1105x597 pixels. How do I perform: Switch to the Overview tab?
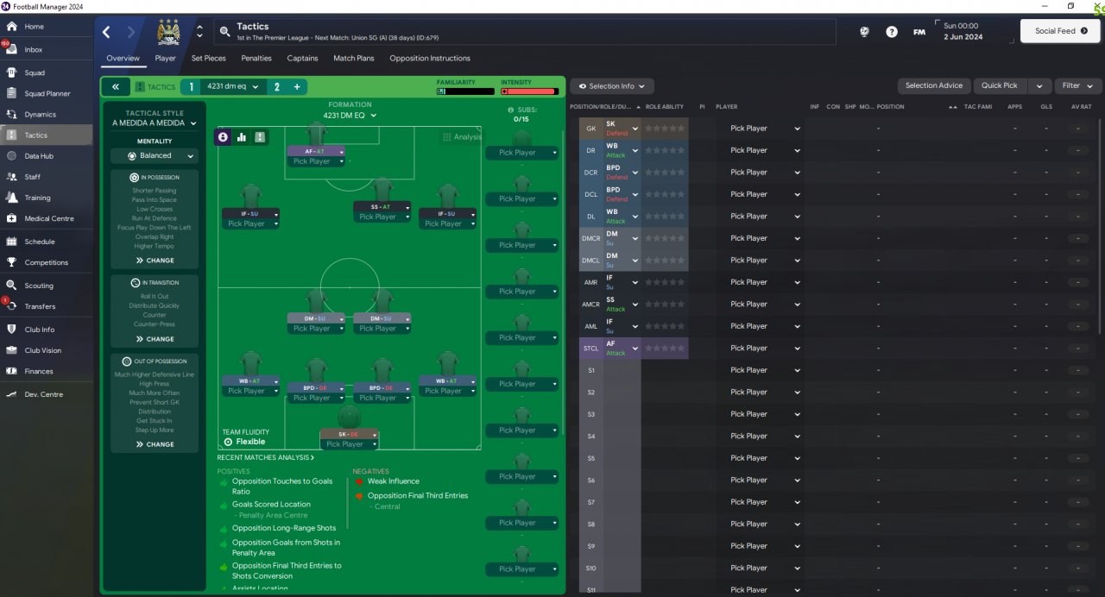pos(123,59)
